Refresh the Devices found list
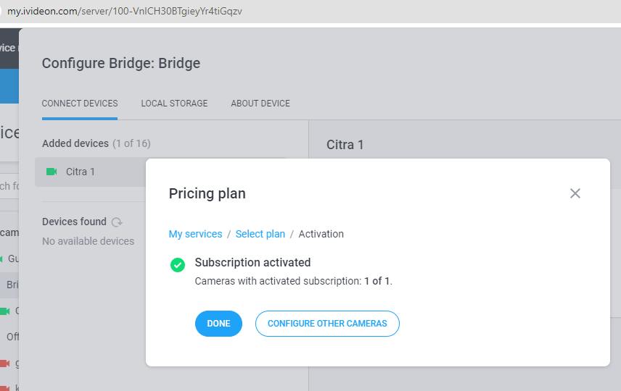621x391 pixels. coord(117,222)
